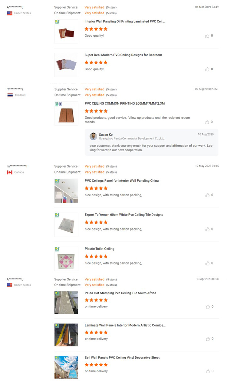Click the thumbs-up on the Peida Hot Stamping review
This screenshot has width=227, height=383.
pyautogui.click(x=208, y=306)
